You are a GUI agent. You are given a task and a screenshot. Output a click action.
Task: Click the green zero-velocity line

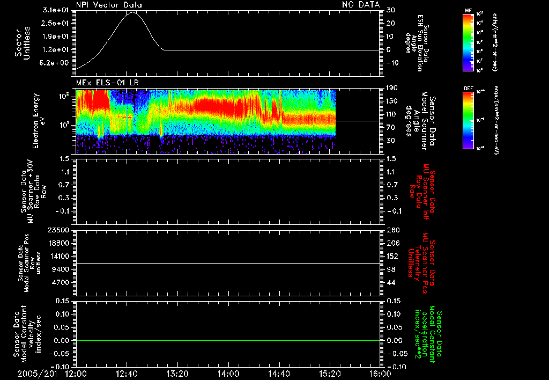228,340
